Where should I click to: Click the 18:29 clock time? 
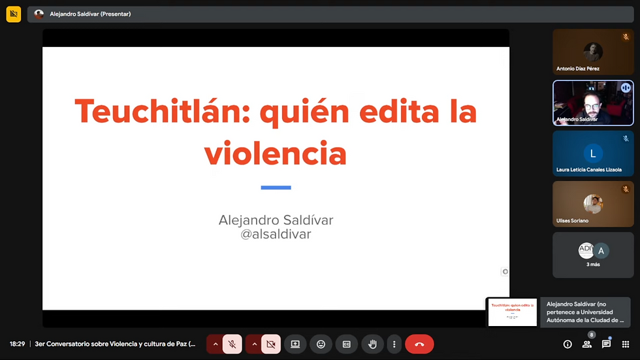(17, 344)
